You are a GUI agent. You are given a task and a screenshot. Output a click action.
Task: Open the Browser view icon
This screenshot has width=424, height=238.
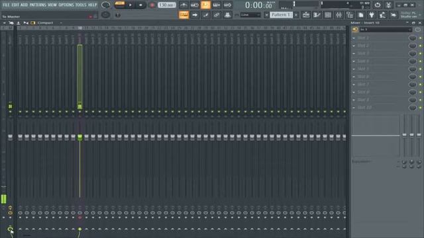click(350, 15)
